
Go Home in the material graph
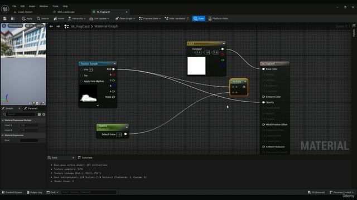(x=59, y=18)
